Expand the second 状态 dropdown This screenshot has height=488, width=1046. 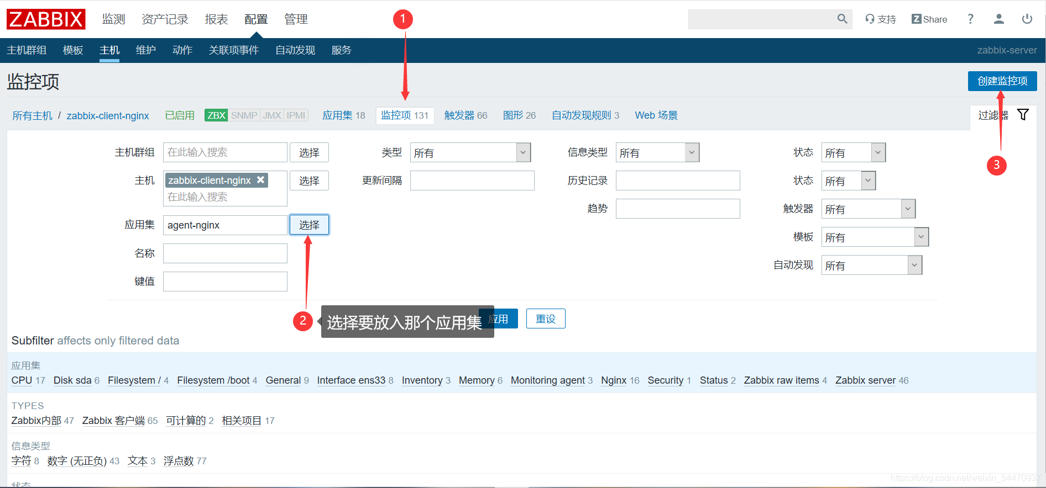pos(849,181)
